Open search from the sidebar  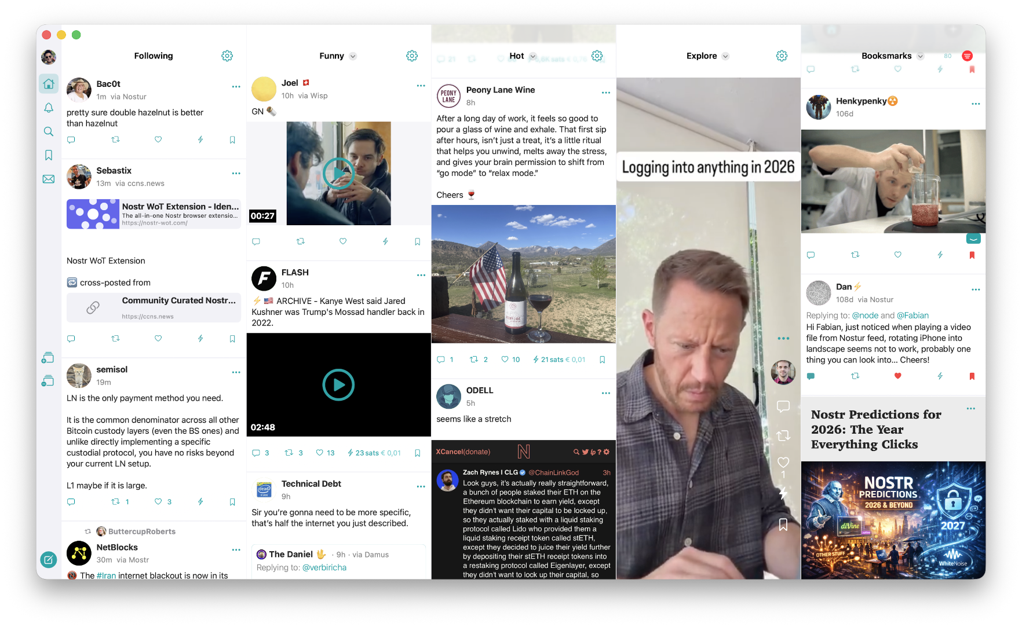click(49, 131)
